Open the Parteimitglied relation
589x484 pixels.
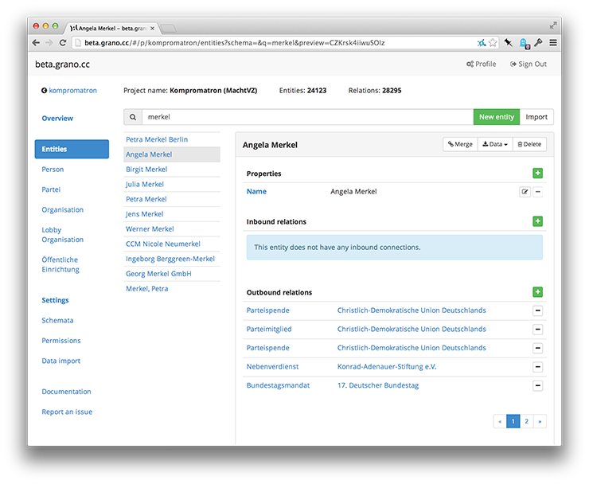pyautogui.click(x=269, y=330)
